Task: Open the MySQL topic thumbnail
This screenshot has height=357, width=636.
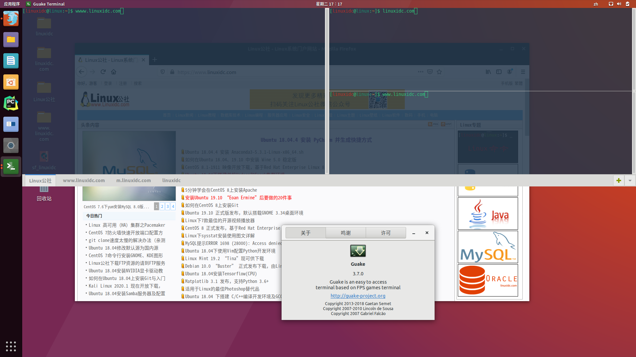Action: 488,247
